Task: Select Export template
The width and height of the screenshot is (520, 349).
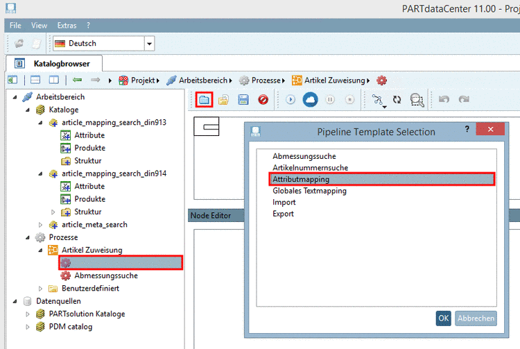Action: tap(283, 214)
